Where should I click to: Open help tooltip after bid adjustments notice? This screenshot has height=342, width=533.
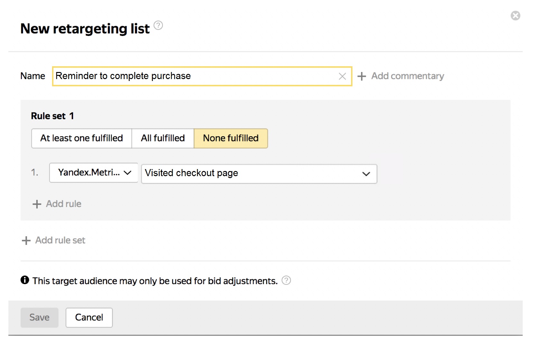coord(286,281)
